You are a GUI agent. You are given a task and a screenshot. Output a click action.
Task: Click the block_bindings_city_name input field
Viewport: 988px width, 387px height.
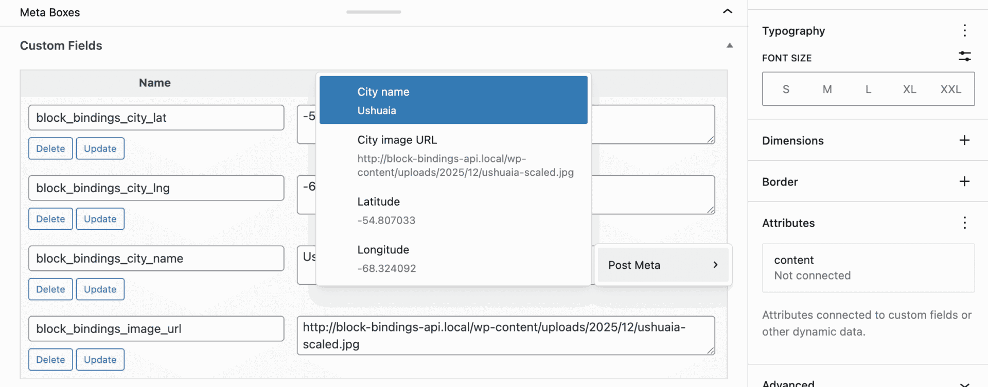point(156,258)
